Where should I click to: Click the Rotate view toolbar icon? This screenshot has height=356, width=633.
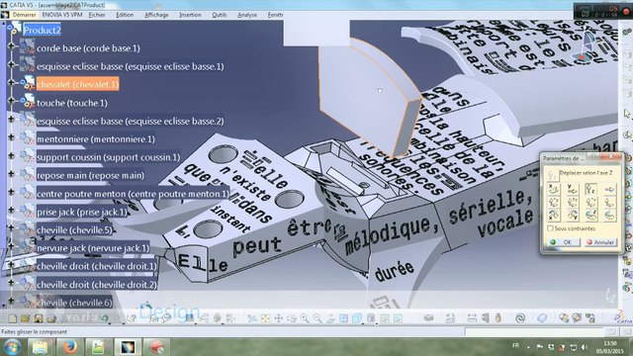point(292,318)
